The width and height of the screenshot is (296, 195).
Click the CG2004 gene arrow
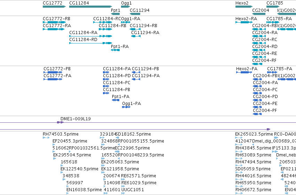[x=259, y=14]
